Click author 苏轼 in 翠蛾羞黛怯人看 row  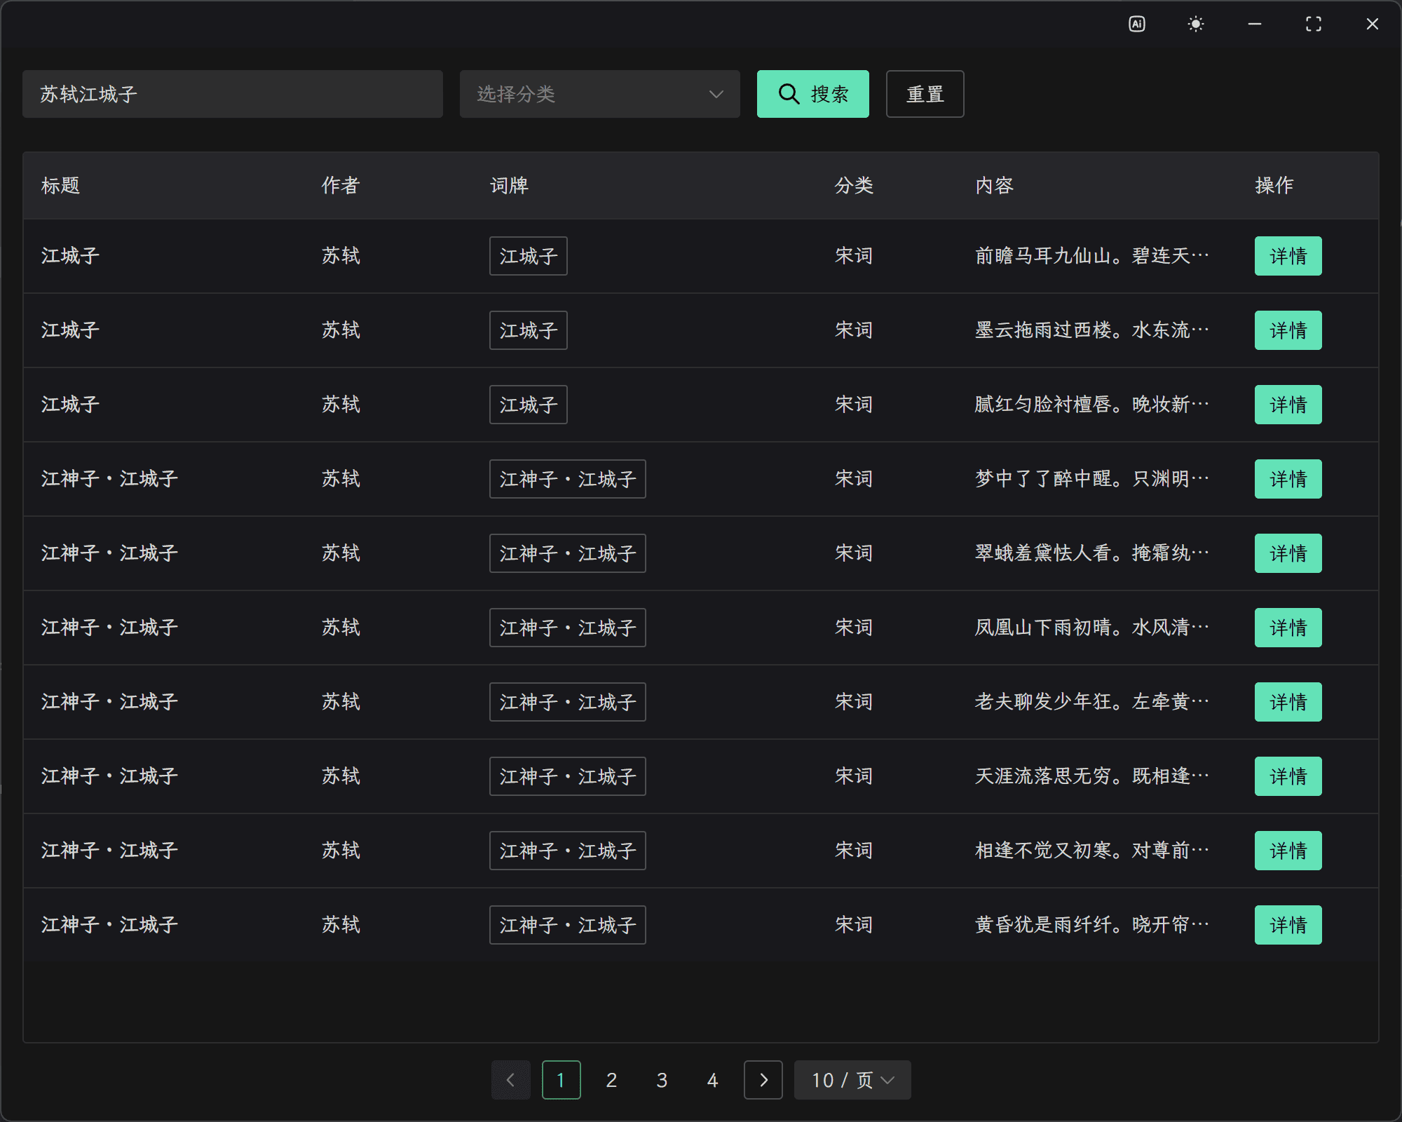click(x=341, y=553)
